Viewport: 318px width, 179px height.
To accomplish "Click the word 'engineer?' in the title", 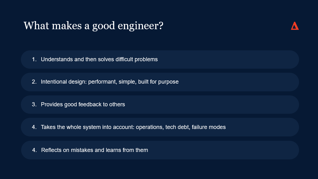I will point(140,26).
